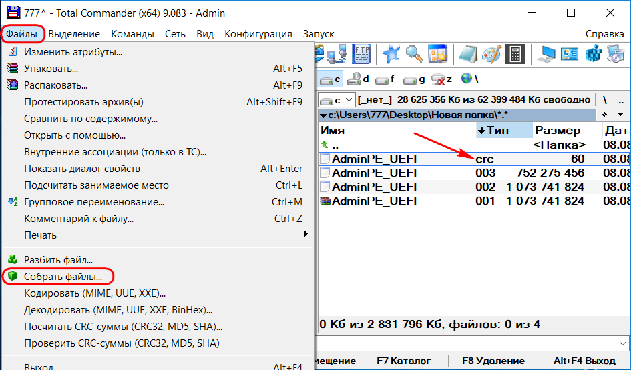Viewport: 631px width, 370px height.
Task: Choose Разбить файл from Files menu
Action: point(58,259)
